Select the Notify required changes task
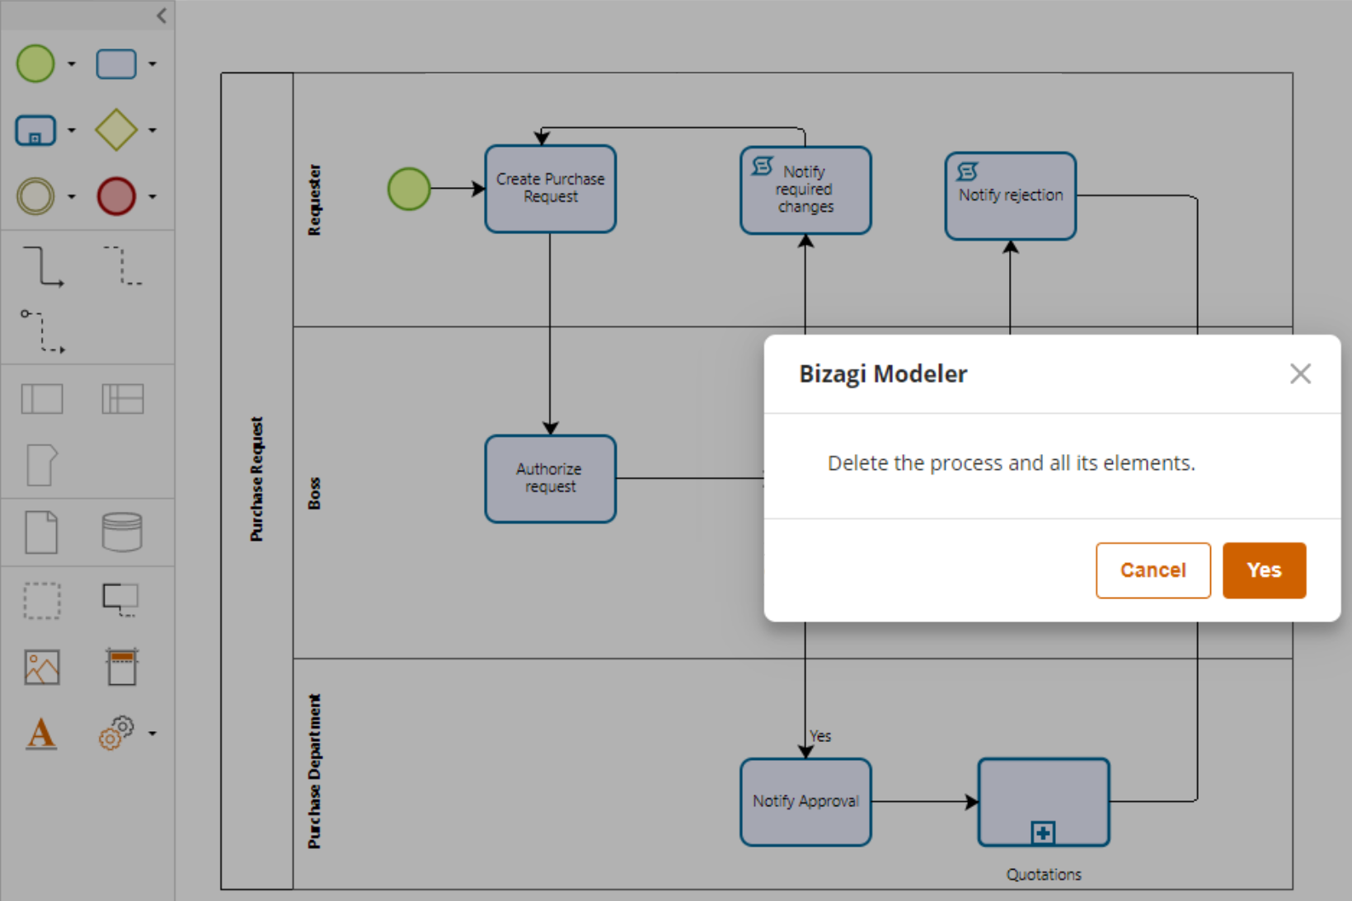 pos(805,190)
